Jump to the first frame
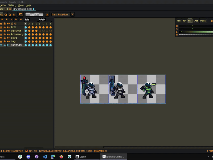 coord(2,19)
